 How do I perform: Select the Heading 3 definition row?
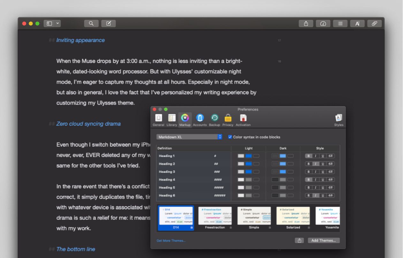coord(248,172)
